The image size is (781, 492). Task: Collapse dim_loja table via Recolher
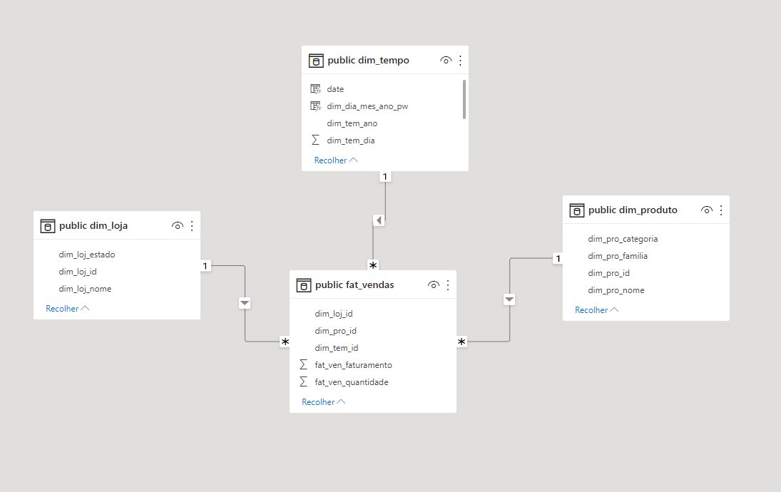pyautogui.click(x=67, y=309)
